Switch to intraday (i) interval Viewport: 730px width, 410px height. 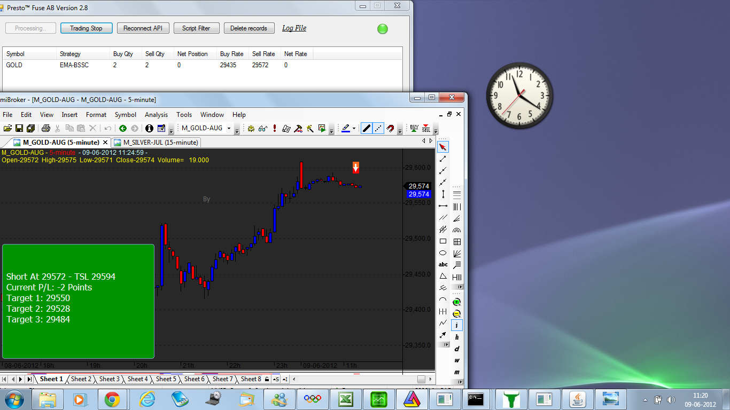457,325
